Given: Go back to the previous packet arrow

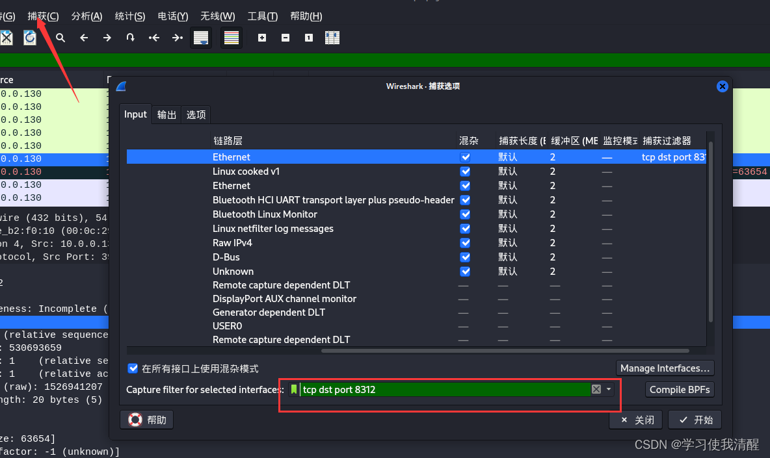Looking at the screenshot, I should click(84, 38).
